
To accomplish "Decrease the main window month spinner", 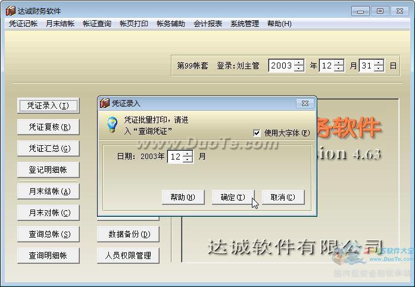I will tap(339, 68).
